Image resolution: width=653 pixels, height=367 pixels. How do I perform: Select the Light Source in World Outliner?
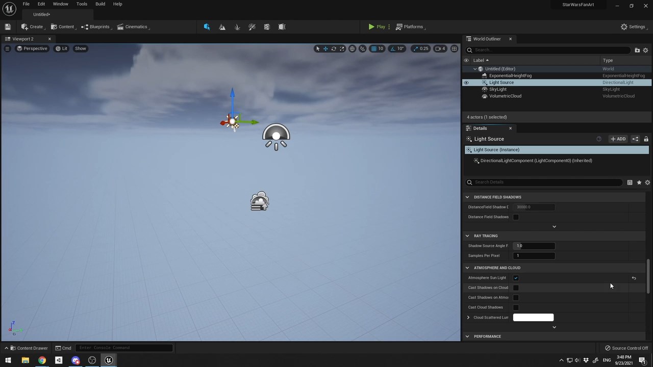pos(501,82)
